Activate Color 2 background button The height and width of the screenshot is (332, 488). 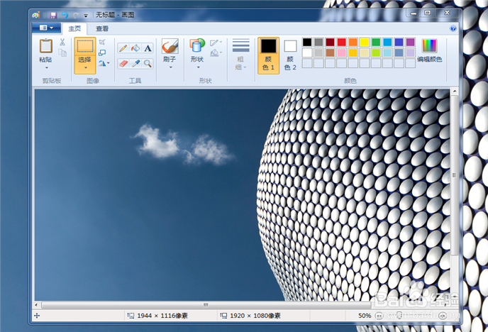point(290,55)
